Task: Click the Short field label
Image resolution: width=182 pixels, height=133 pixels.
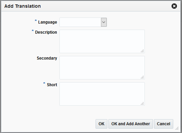Action: pos(52,85)
